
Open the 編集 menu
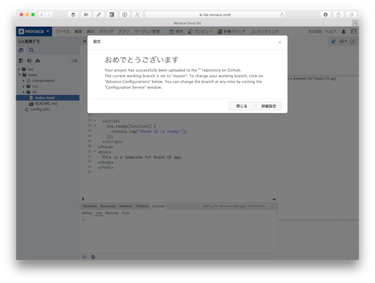click(78, 31)
